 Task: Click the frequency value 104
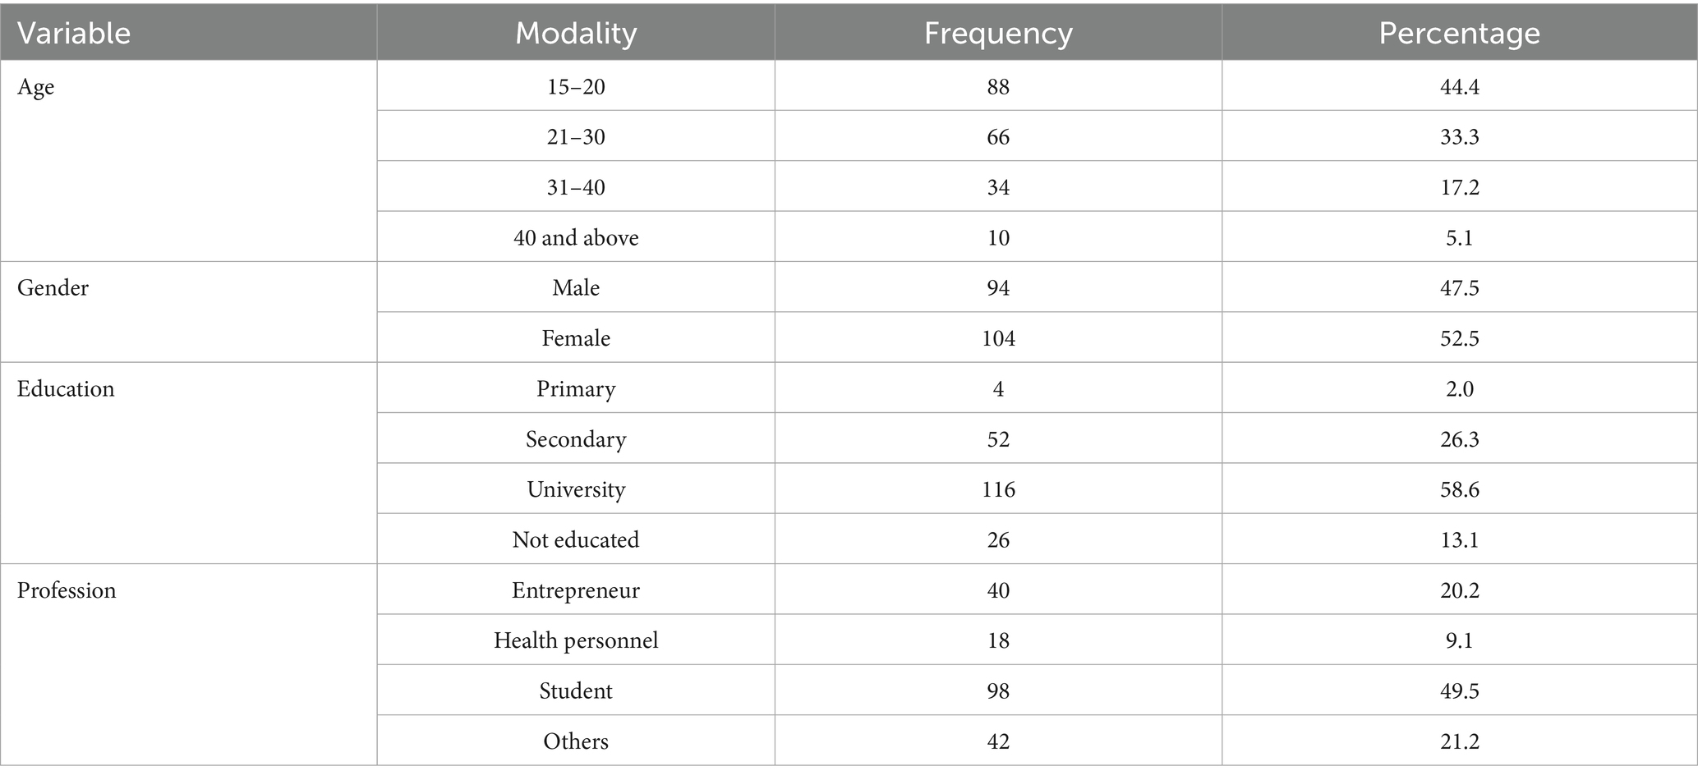(x=998, y=338)
